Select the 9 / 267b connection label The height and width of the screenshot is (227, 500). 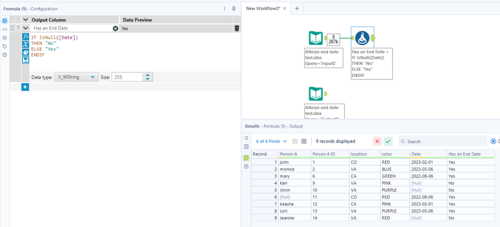click(x=333, y=39)
